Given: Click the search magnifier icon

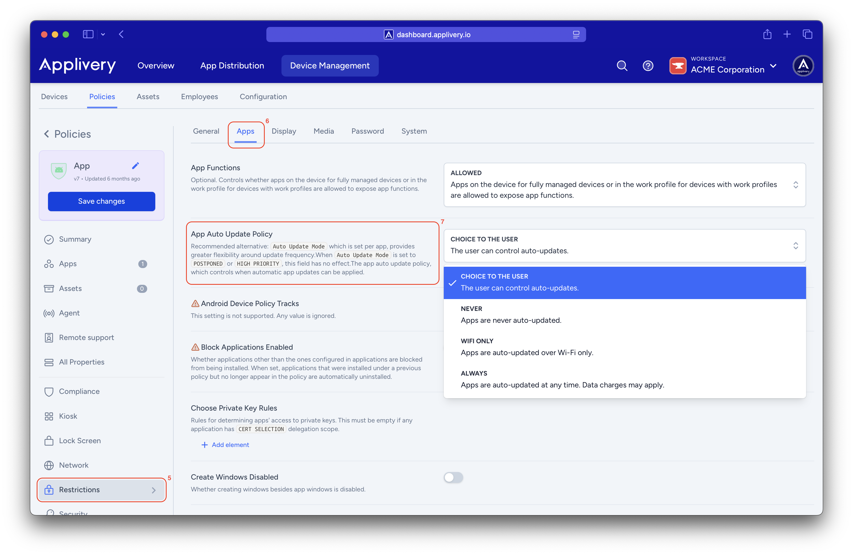Looking at the screenshot, I should tap(622, 66).
